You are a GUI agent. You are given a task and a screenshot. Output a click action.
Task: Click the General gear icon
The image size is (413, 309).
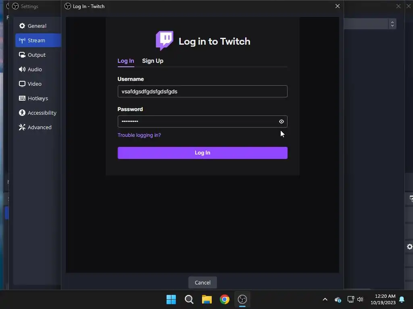point(22,26)
